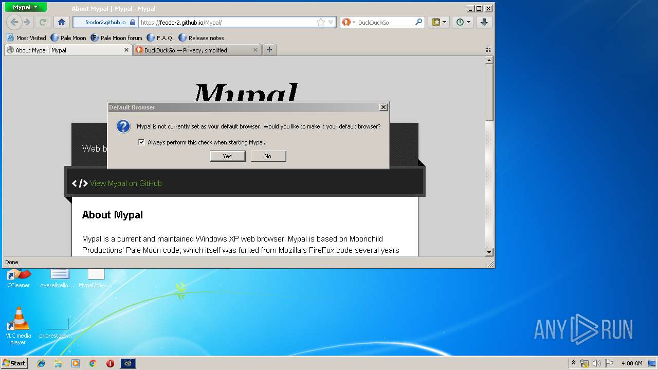Screen dimensions: 658x370
Task: Go forward to the next page
Action: point(27,22)
